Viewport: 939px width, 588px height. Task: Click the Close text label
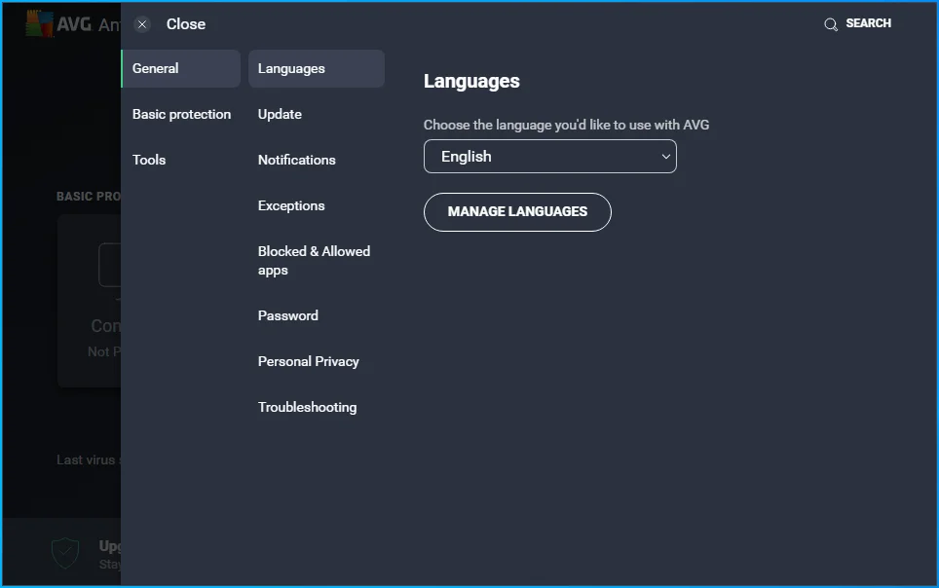(186, 24)
